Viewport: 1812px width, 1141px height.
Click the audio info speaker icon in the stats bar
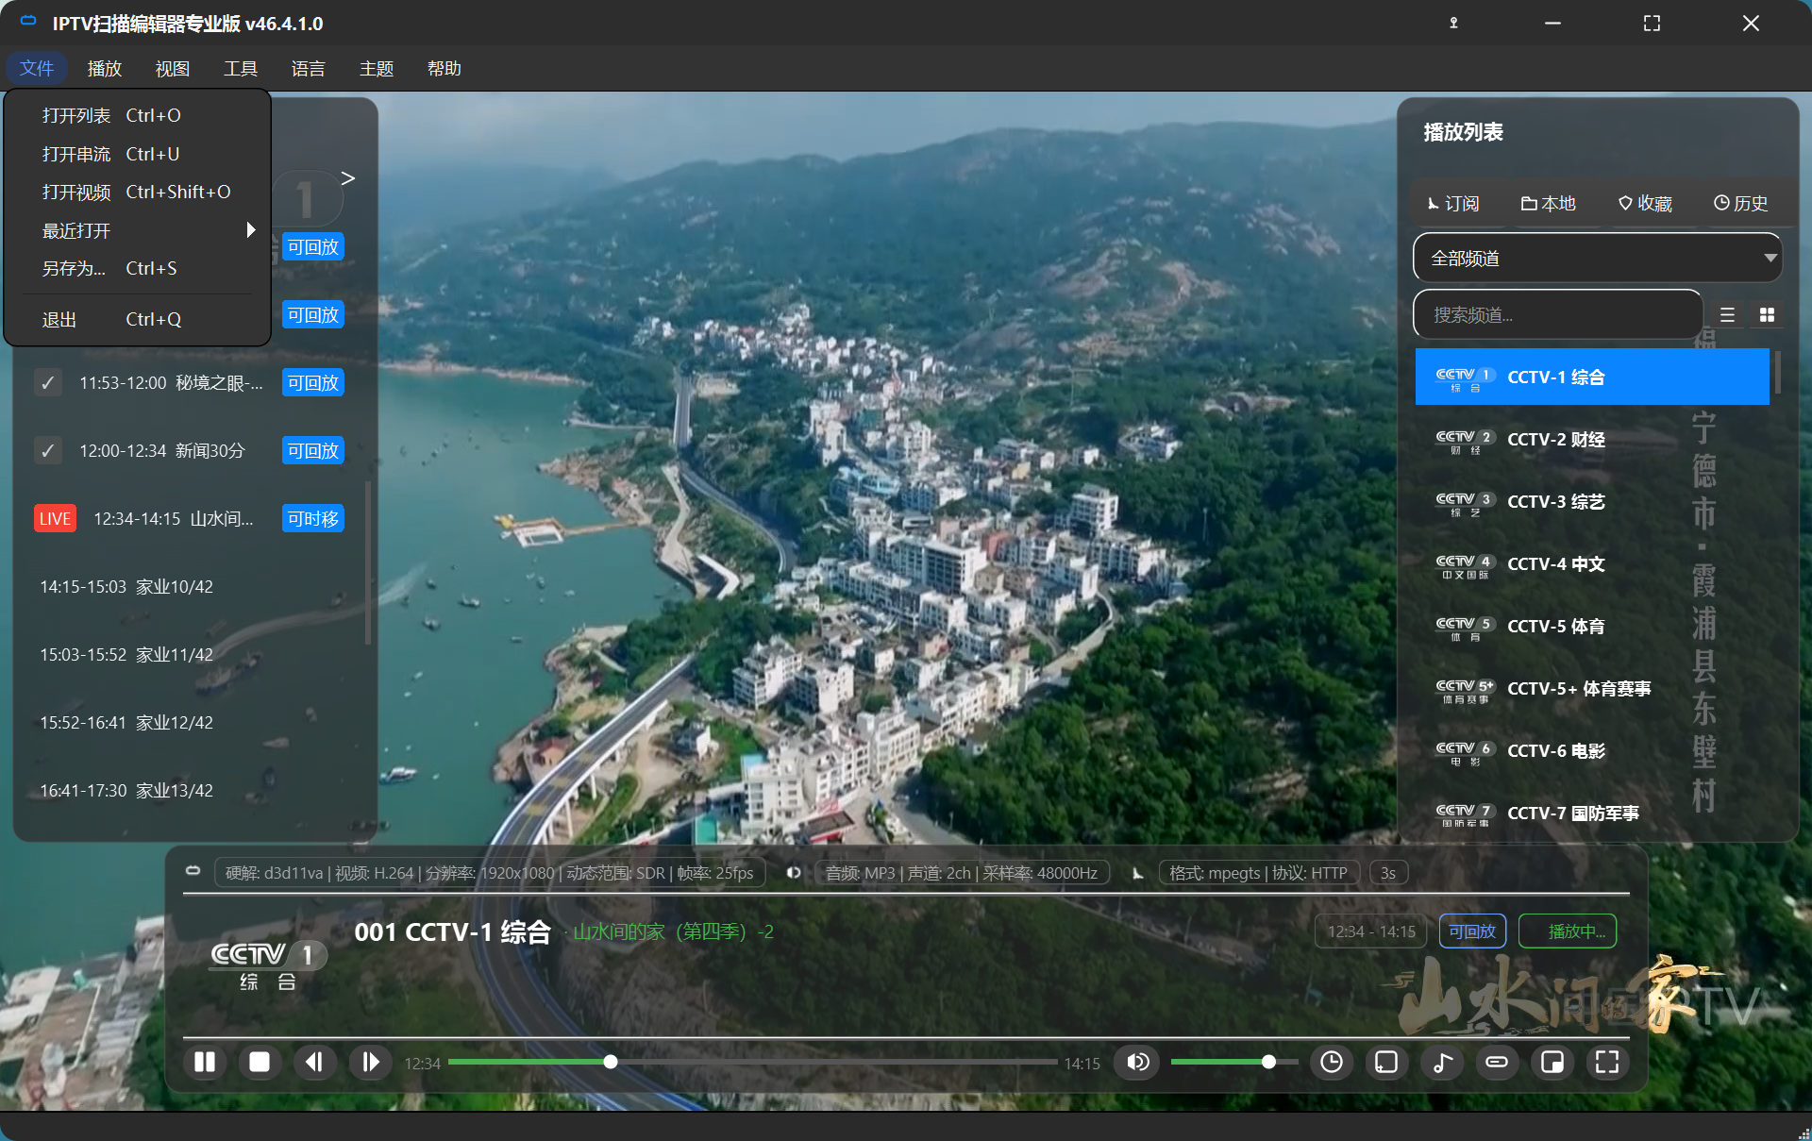[x=794, y=873]
